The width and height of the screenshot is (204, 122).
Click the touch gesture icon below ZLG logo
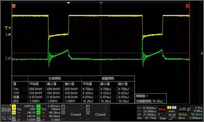(x=3, y=118)
